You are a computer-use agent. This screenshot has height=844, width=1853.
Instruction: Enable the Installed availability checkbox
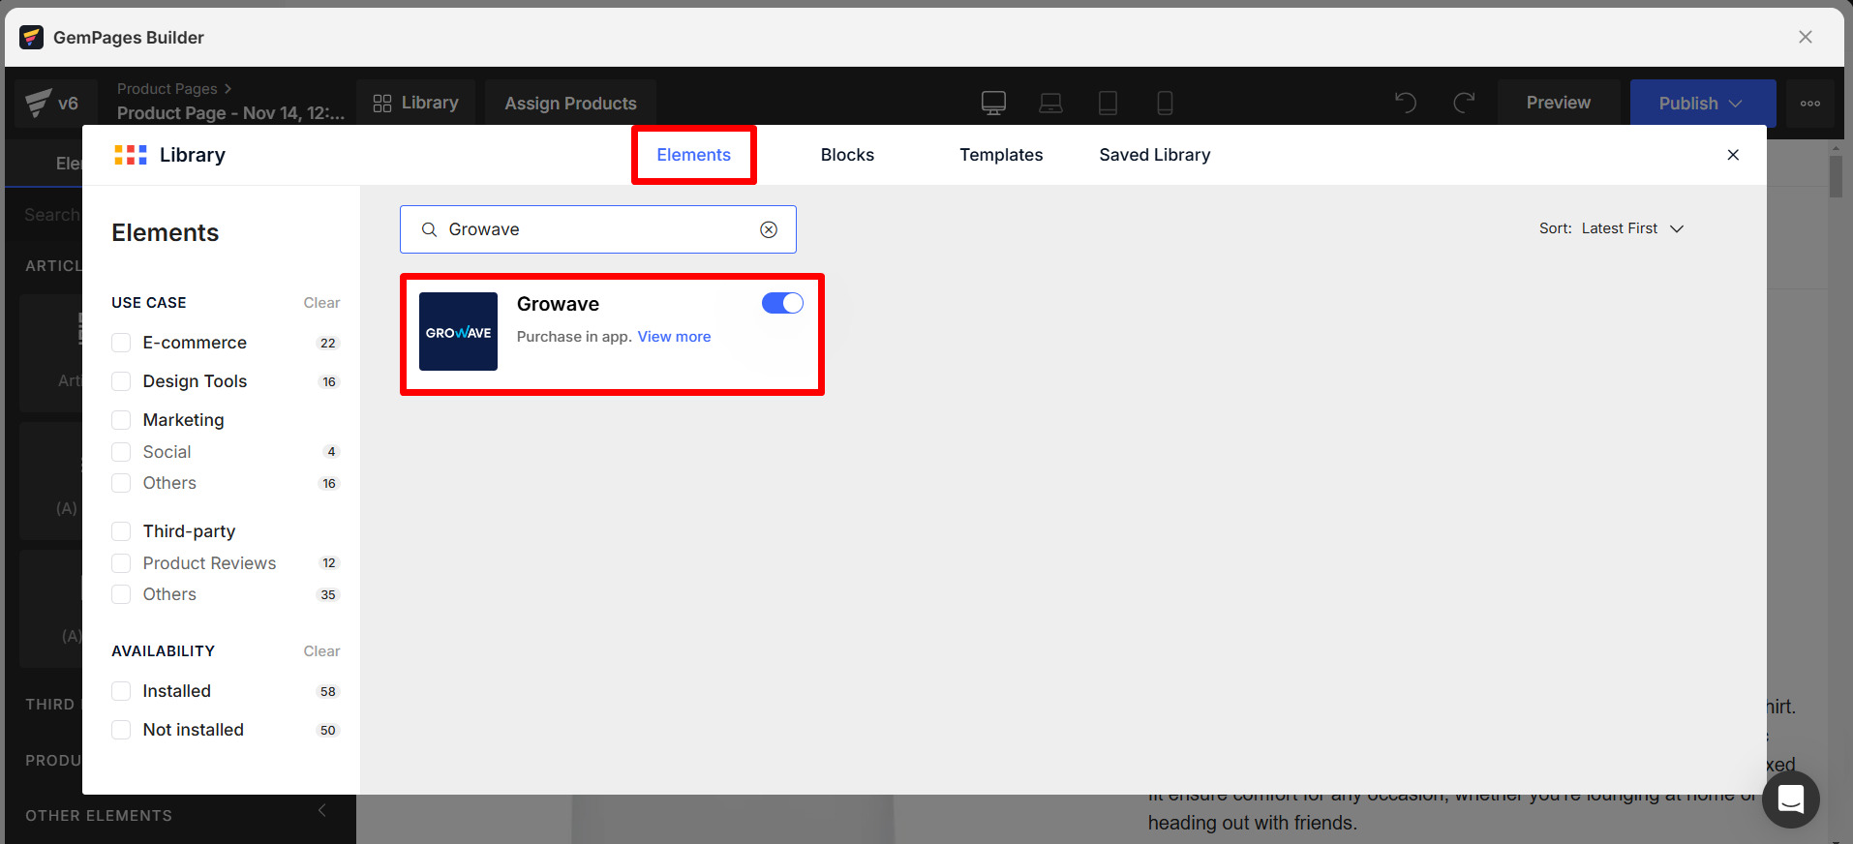coord(121,691)
